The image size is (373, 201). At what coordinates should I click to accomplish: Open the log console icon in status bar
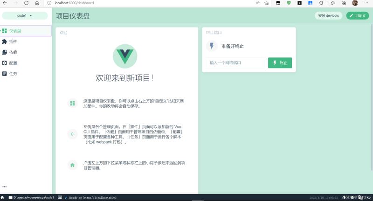coord(60,197)
